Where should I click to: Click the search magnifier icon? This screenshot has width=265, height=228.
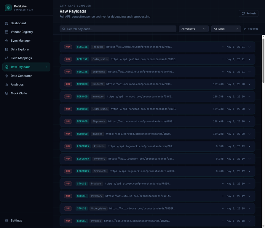(63, 29)
